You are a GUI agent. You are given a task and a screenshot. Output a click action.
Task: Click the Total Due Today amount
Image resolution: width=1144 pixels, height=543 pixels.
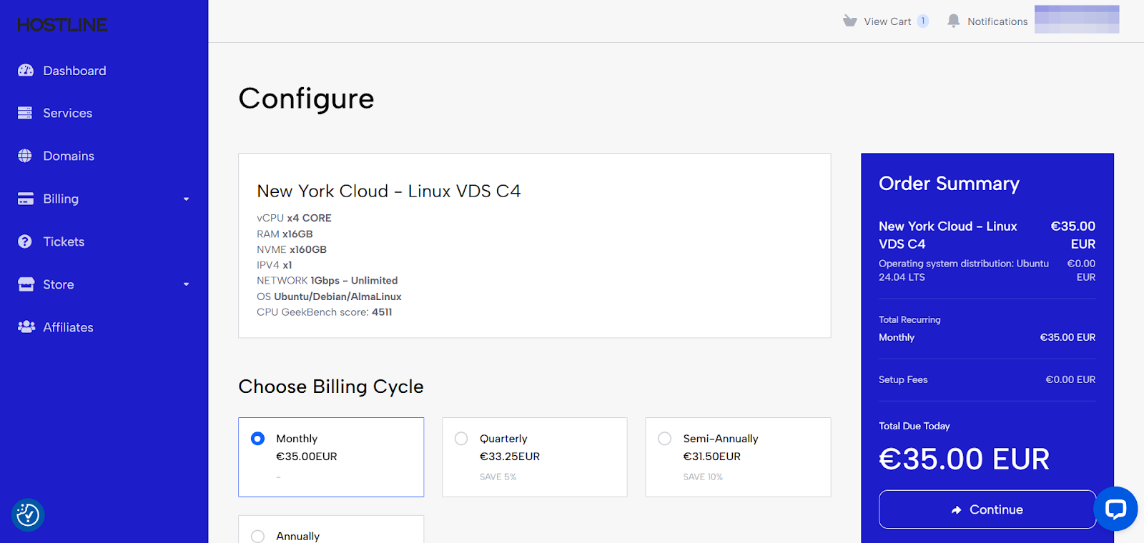click(x=964, y=459)
